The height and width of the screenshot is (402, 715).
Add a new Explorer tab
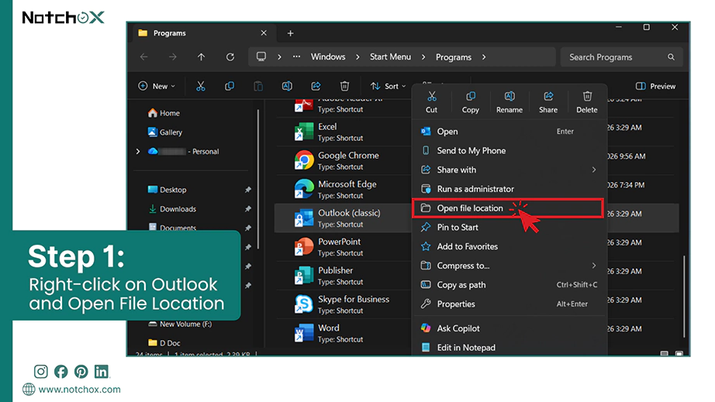click(x=290, y=33)
